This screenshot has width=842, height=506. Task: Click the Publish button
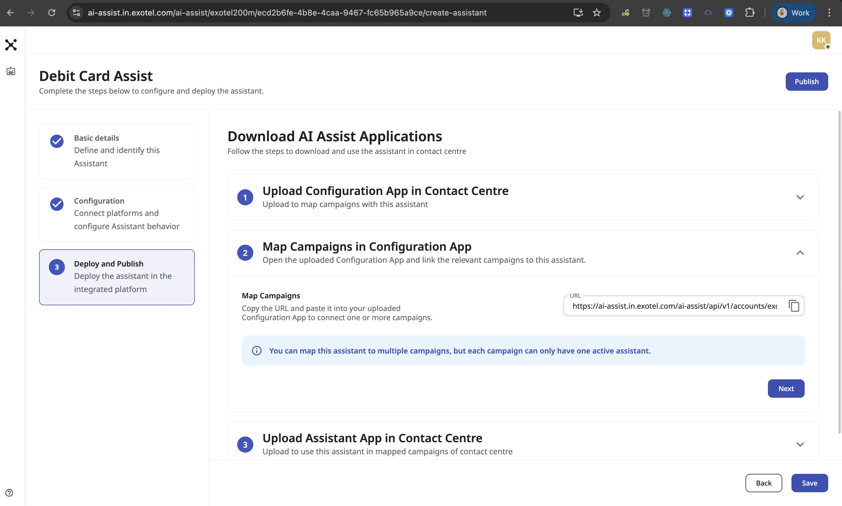pyautogui.click(x=807, y=82)
